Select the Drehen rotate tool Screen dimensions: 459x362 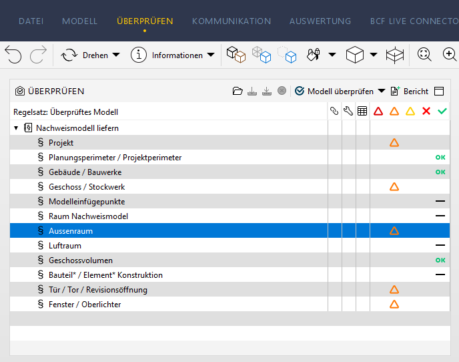tap(84, 55)
